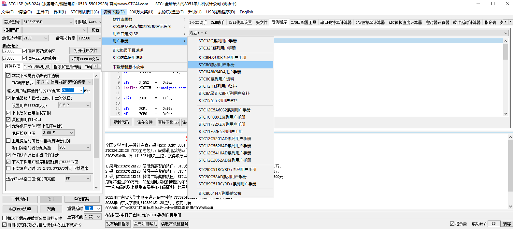513x229 pixels.
Task: Click left arrow of the top-right tool tabs
Action: click(x=506, y=22)
